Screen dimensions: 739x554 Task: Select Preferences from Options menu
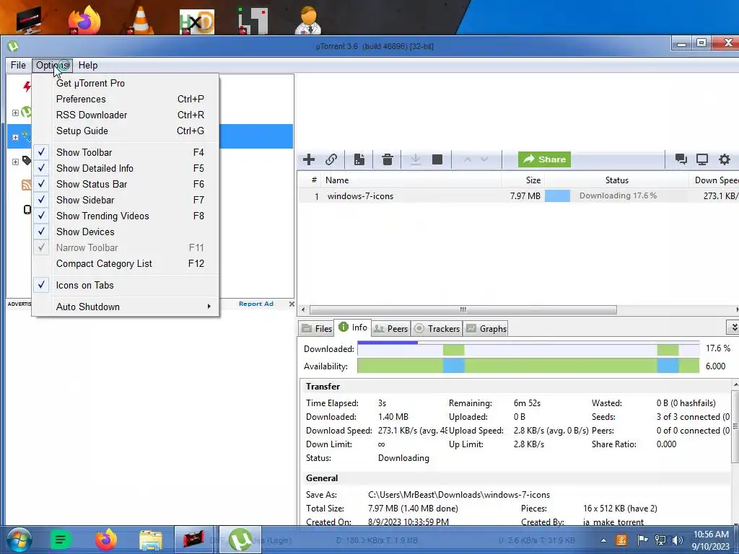[126, 99]
